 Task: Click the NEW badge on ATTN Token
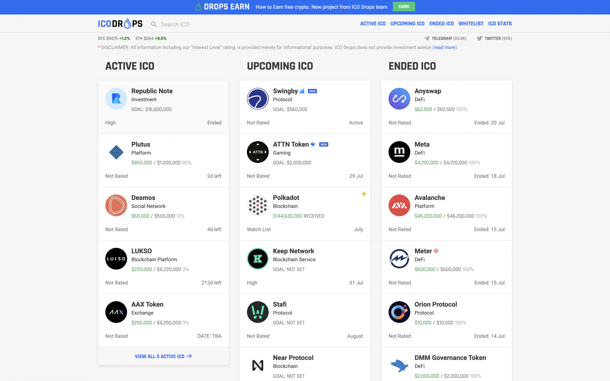324,144
